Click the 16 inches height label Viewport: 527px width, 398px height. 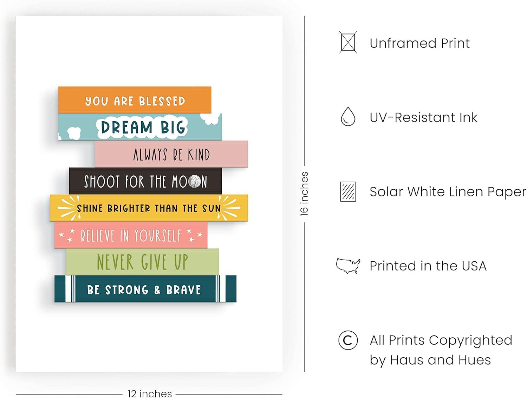(304, 194)
